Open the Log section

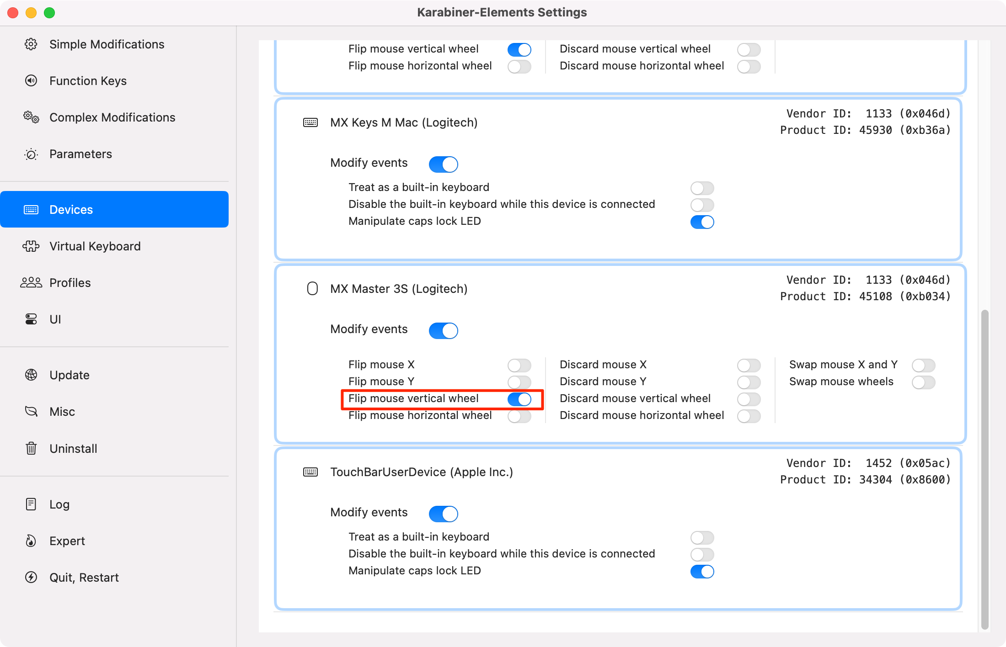(59, 504)
